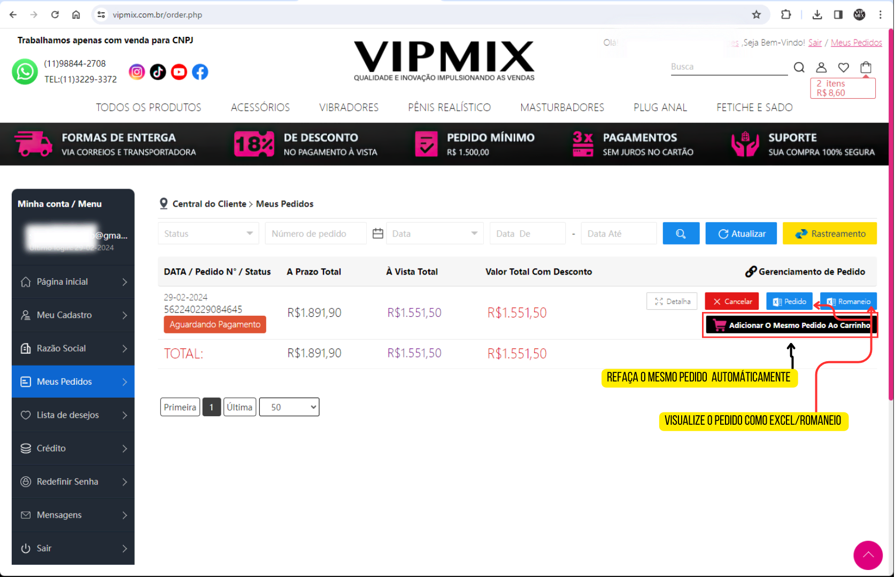Open the YouTube social icon
The width and height of the screenshot is (895, 577).
coord(179,72)
